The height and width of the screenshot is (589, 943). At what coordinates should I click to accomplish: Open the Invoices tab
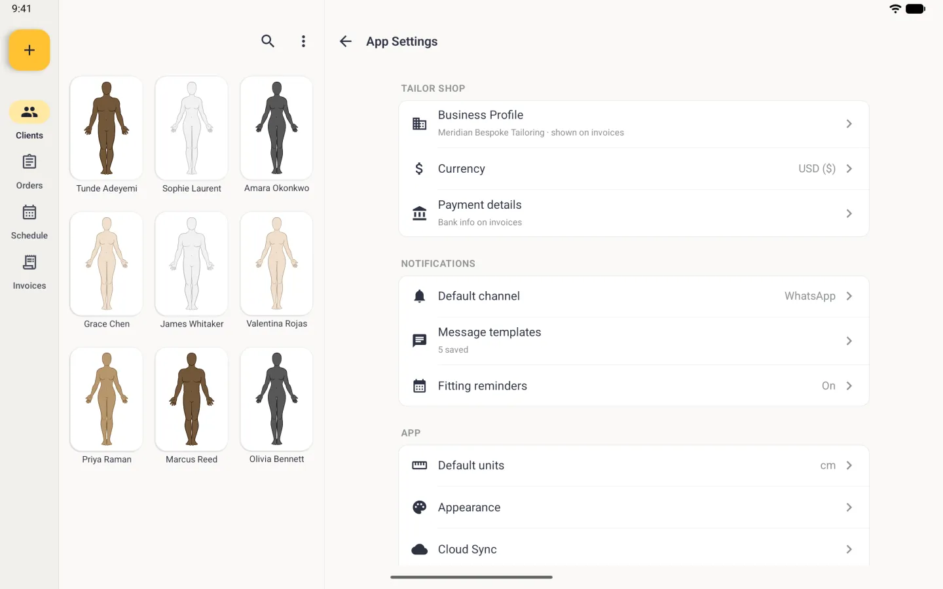(29, 272)
